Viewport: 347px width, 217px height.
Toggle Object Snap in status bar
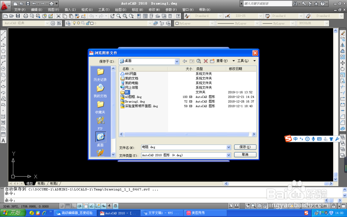coord(86,206)
